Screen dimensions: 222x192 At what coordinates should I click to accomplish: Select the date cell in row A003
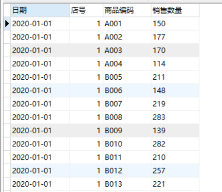tap(40, 51)
